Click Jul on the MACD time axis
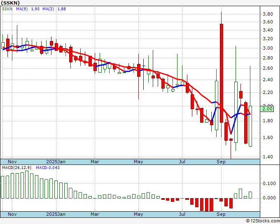280x224 pixels. (x=182, y=214)
